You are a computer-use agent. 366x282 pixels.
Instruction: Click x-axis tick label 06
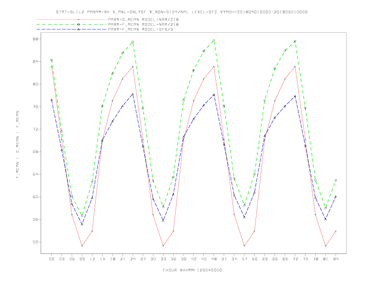coord(72,259)
